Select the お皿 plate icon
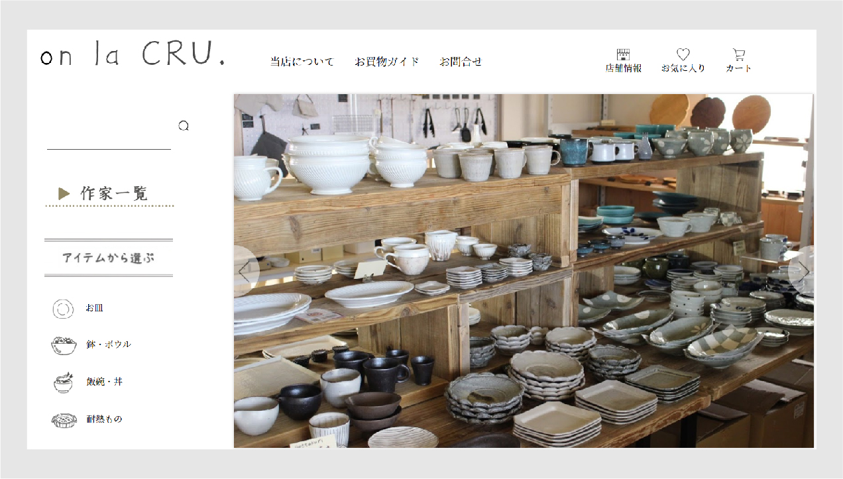 tap(63, 309)
